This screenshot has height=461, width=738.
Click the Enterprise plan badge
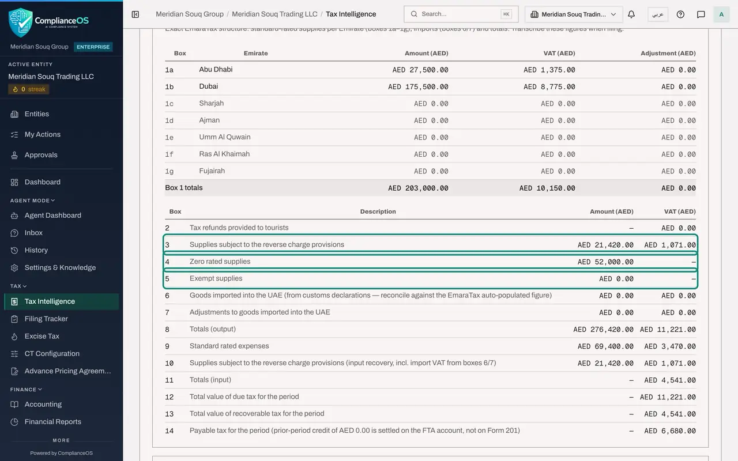[93, 47]
